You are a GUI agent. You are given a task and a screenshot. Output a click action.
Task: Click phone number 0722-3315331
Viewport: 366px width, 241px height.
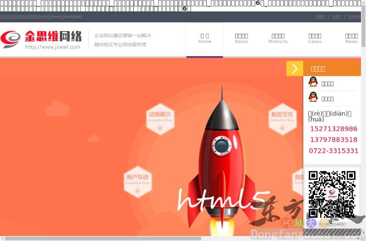(334, 151)
